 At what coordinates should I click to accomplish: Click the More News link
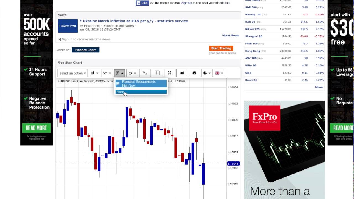pyautogui.click(x=230, y=35)
